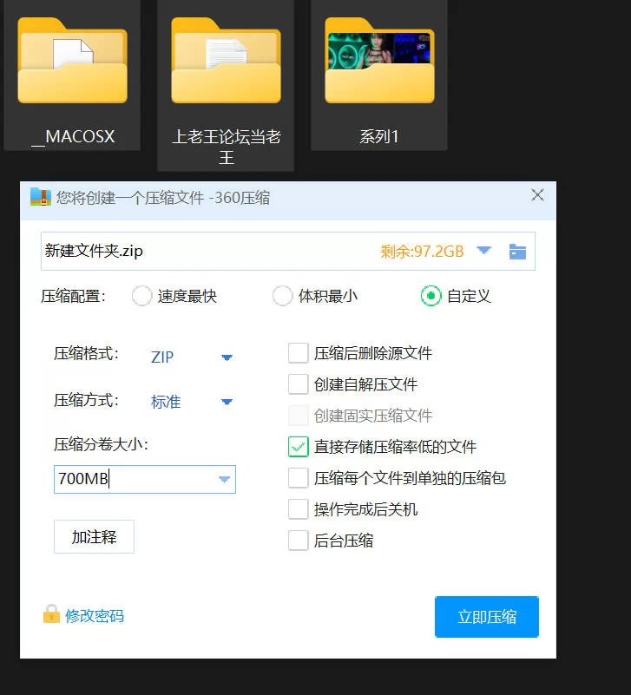The height and width of the screenshot is (695, 631).
Task: Select the 上老王论坛当老王 folder icon
Action: tap(227, 61)
